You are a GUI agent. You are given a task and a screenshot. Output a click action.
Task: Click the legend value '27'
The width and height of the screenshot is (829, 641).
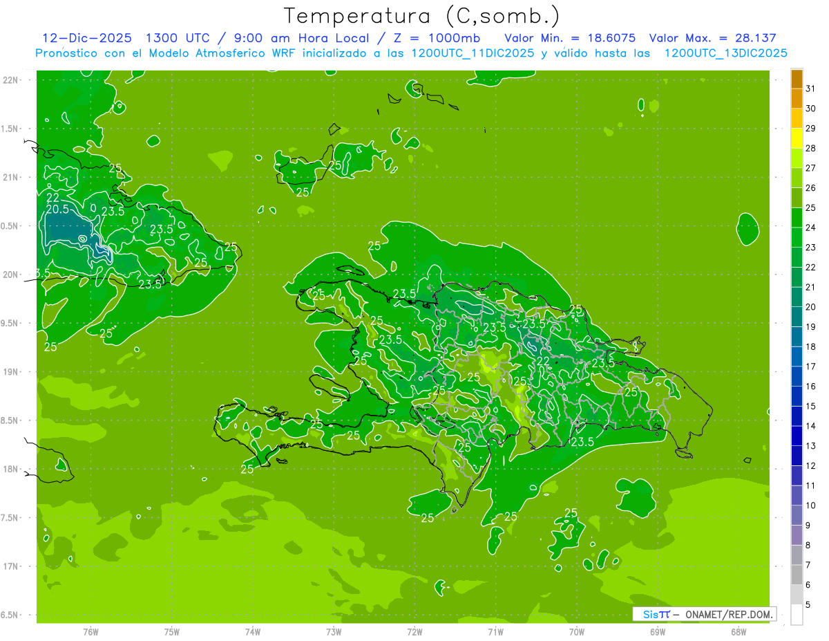tap(811, 168)
